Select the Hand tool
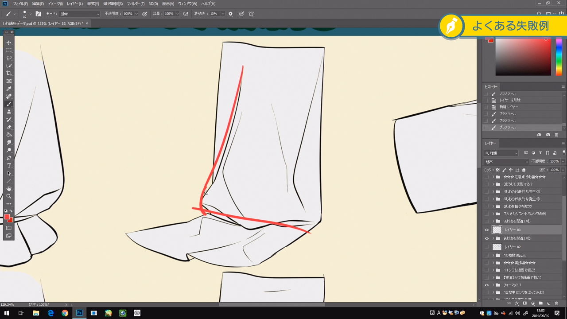567x319 pixels. click(9, 188)
